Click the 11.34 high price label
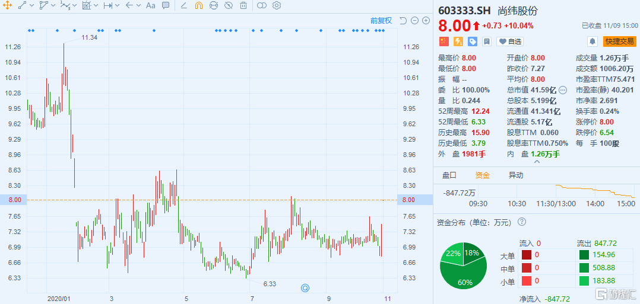 [x=89, y=37]
